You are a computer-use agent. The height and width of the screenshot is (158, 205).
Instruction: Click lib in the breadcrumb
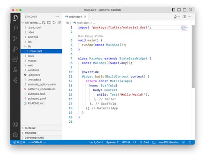pos(67,23)
